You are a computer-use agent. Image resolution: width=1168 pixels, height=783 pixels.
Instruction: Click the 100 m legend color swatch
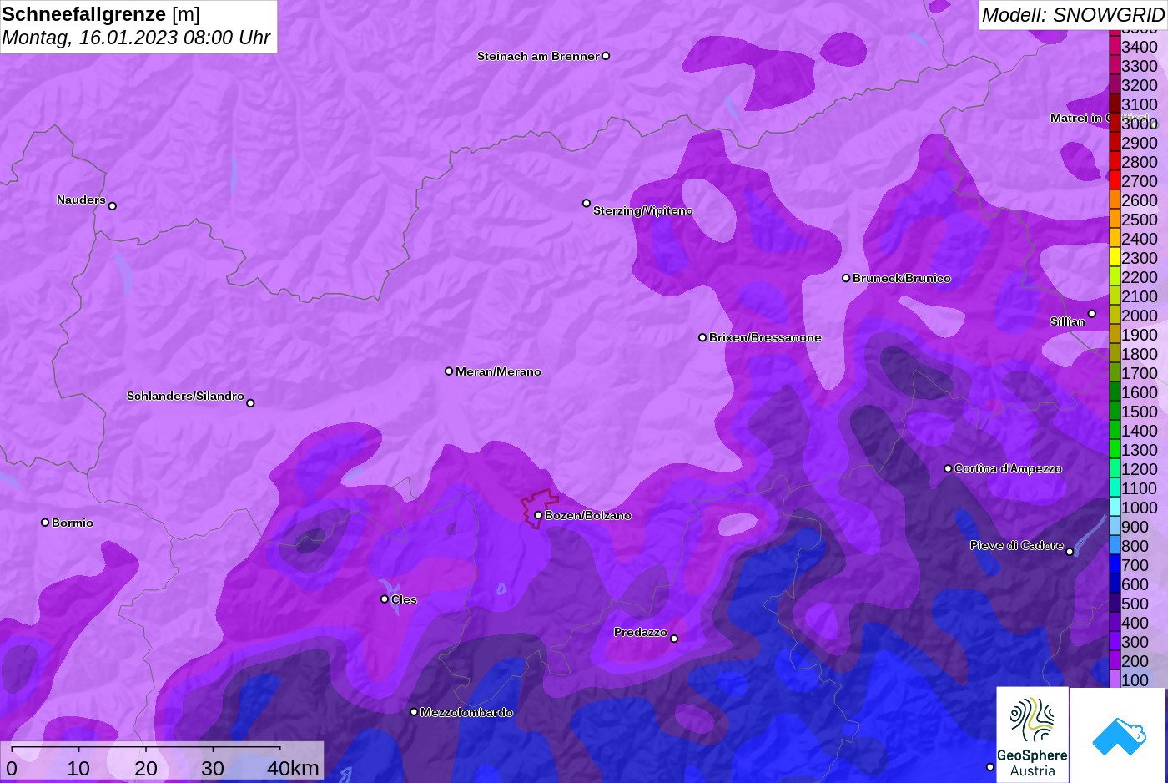pyautogui.click(x=1115, y=679)
